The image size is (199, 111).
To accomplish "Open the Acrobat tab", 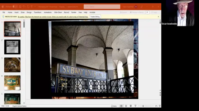I will pos(92,12).
